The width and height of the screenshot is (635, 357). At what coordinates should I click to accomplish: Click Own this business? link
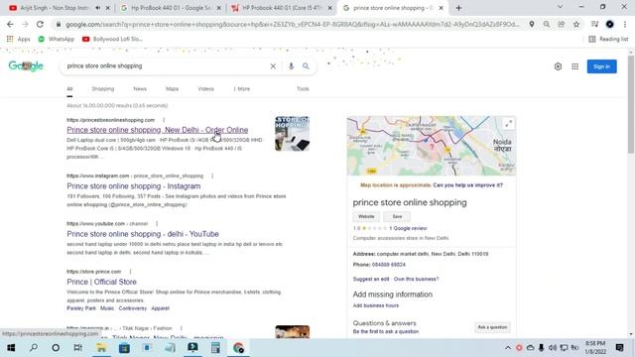[x=417, y=279]
